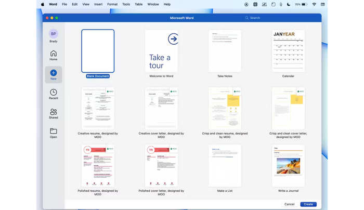Open the Word application menu
The image size is (364, 210).
[x=53, y=4]
